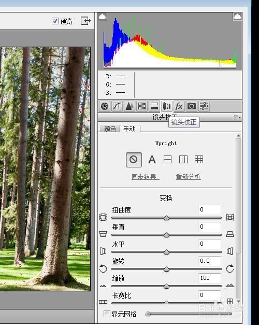Image resolution: width=259 pixels, height=325 pixels.
Task: Click the panel scrollbar down arrow
Action: point(238,301)
